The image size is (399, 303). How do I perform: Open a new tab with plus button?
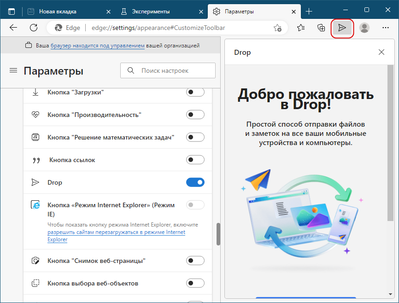point(309,12)
